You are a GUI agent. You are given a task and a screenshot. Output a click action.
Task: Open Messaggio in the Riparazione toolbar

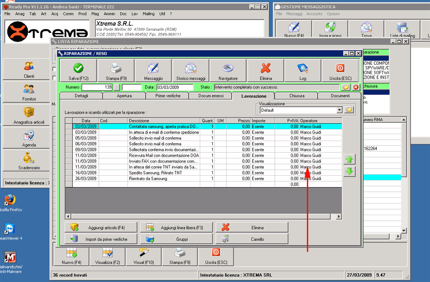click(153, 71)
